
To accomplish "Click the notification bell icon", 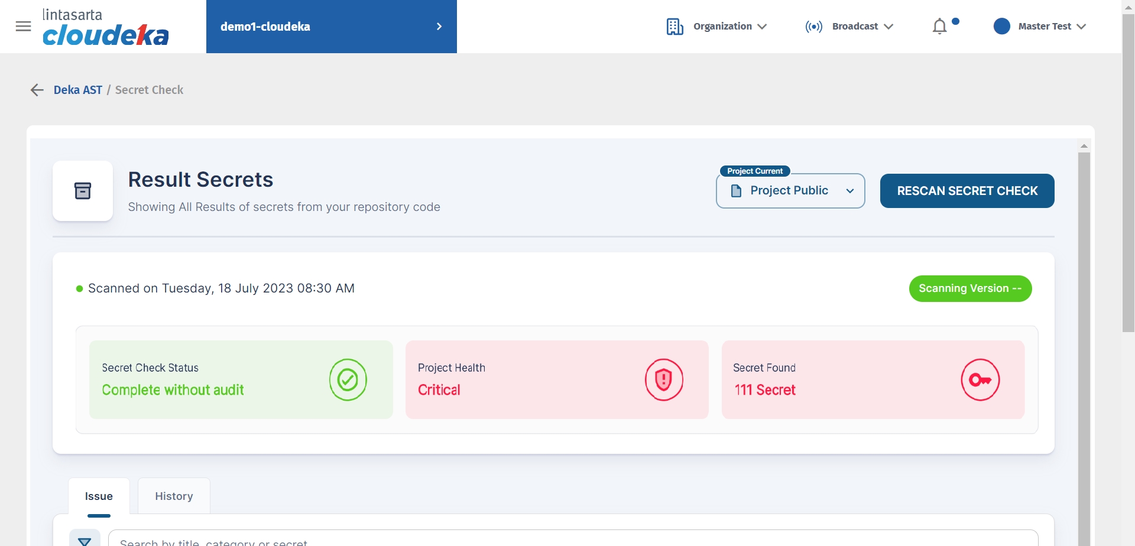I will pyautogui.click(x=939, y=27).
